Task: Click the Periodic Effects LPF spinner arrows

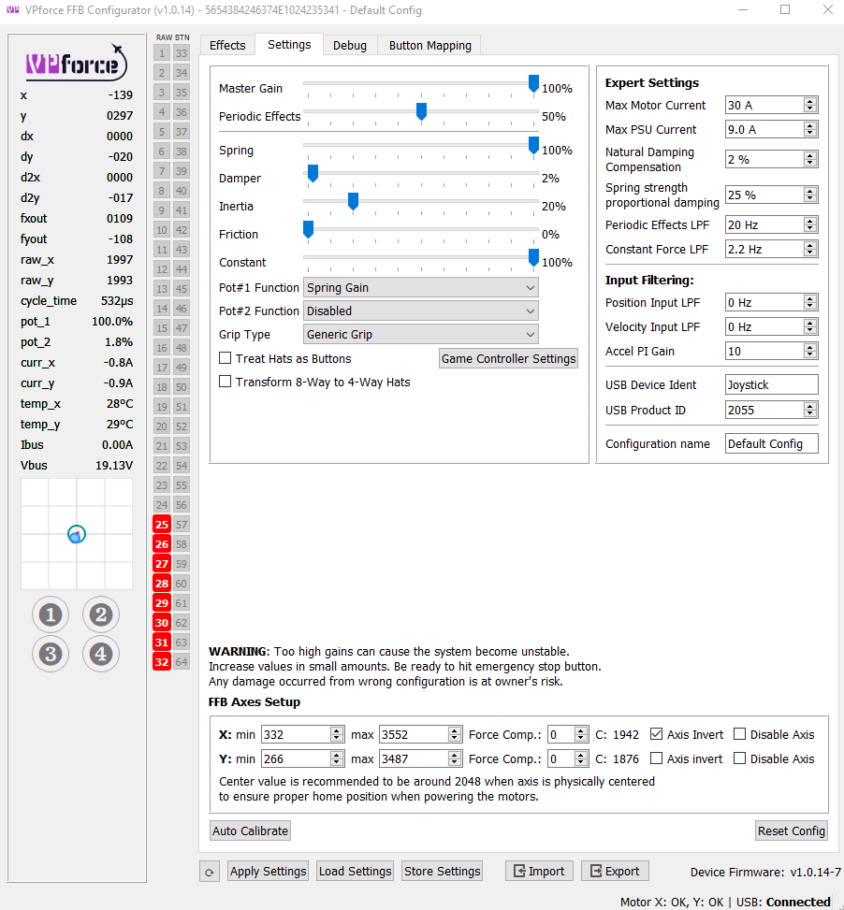Action: pyautogui.click(x=810, y=224)
